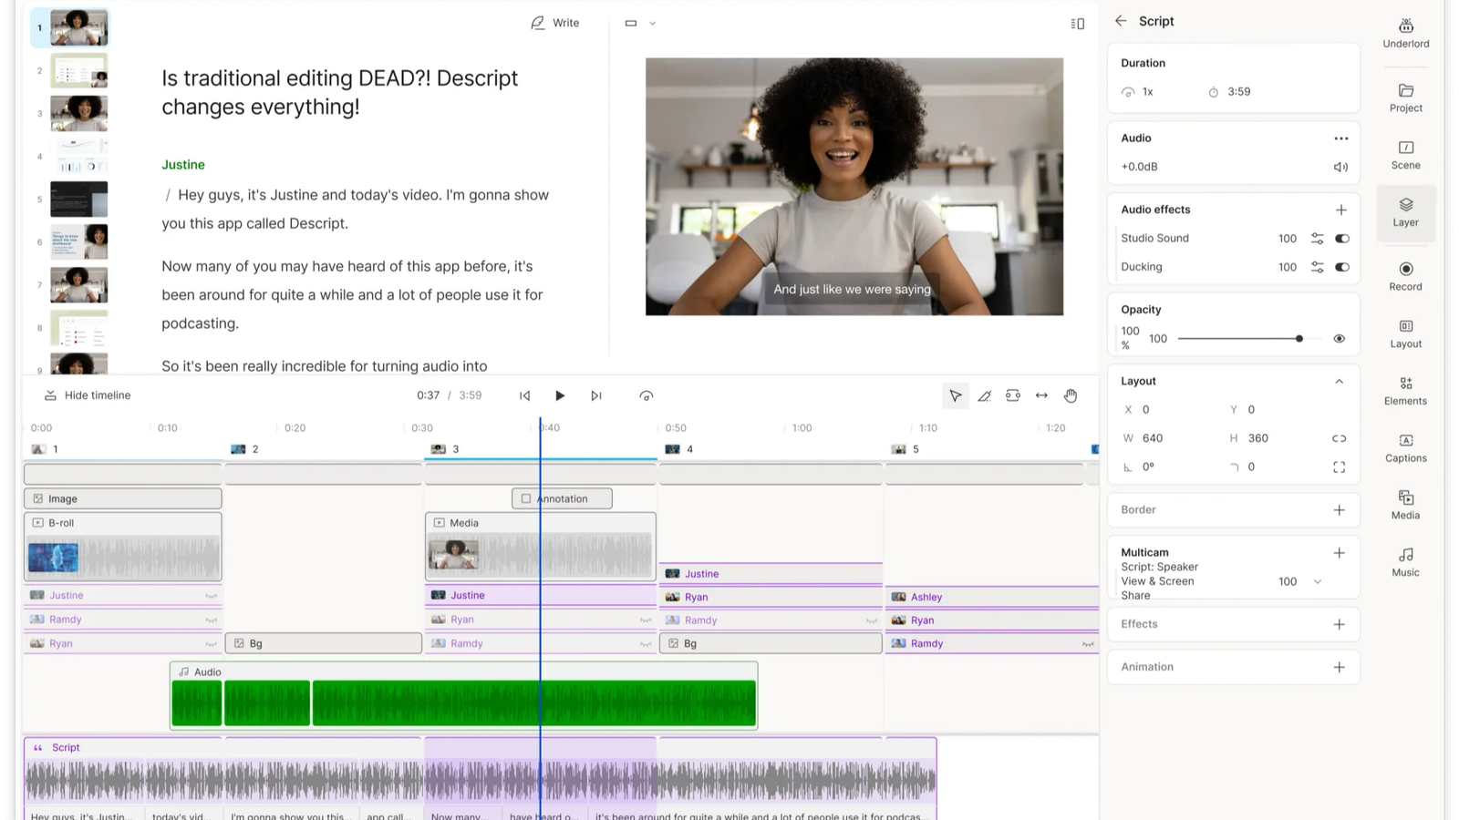Screen dimensions: 1459x820
Task: Mute audio with speaker icon
Action: [x=1340, y=167]
